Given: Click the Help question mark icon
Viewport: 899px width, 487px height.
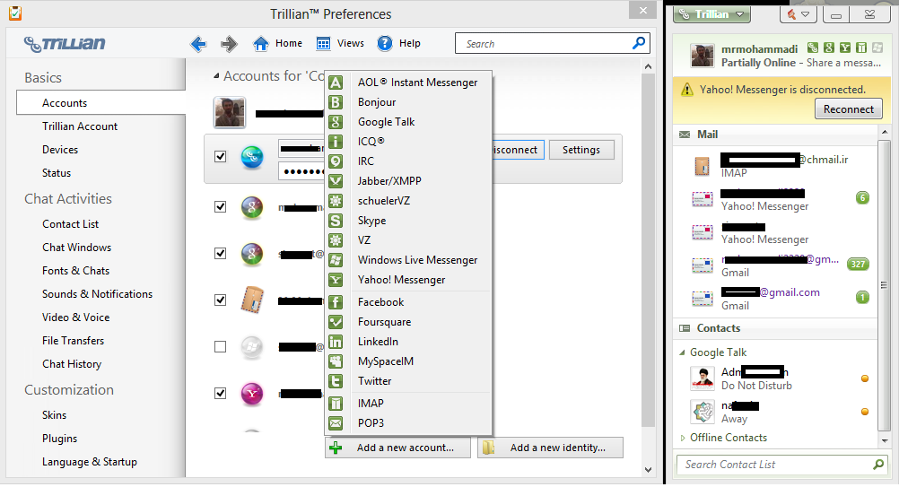Looking at the screenshot, I should [385, 44].
